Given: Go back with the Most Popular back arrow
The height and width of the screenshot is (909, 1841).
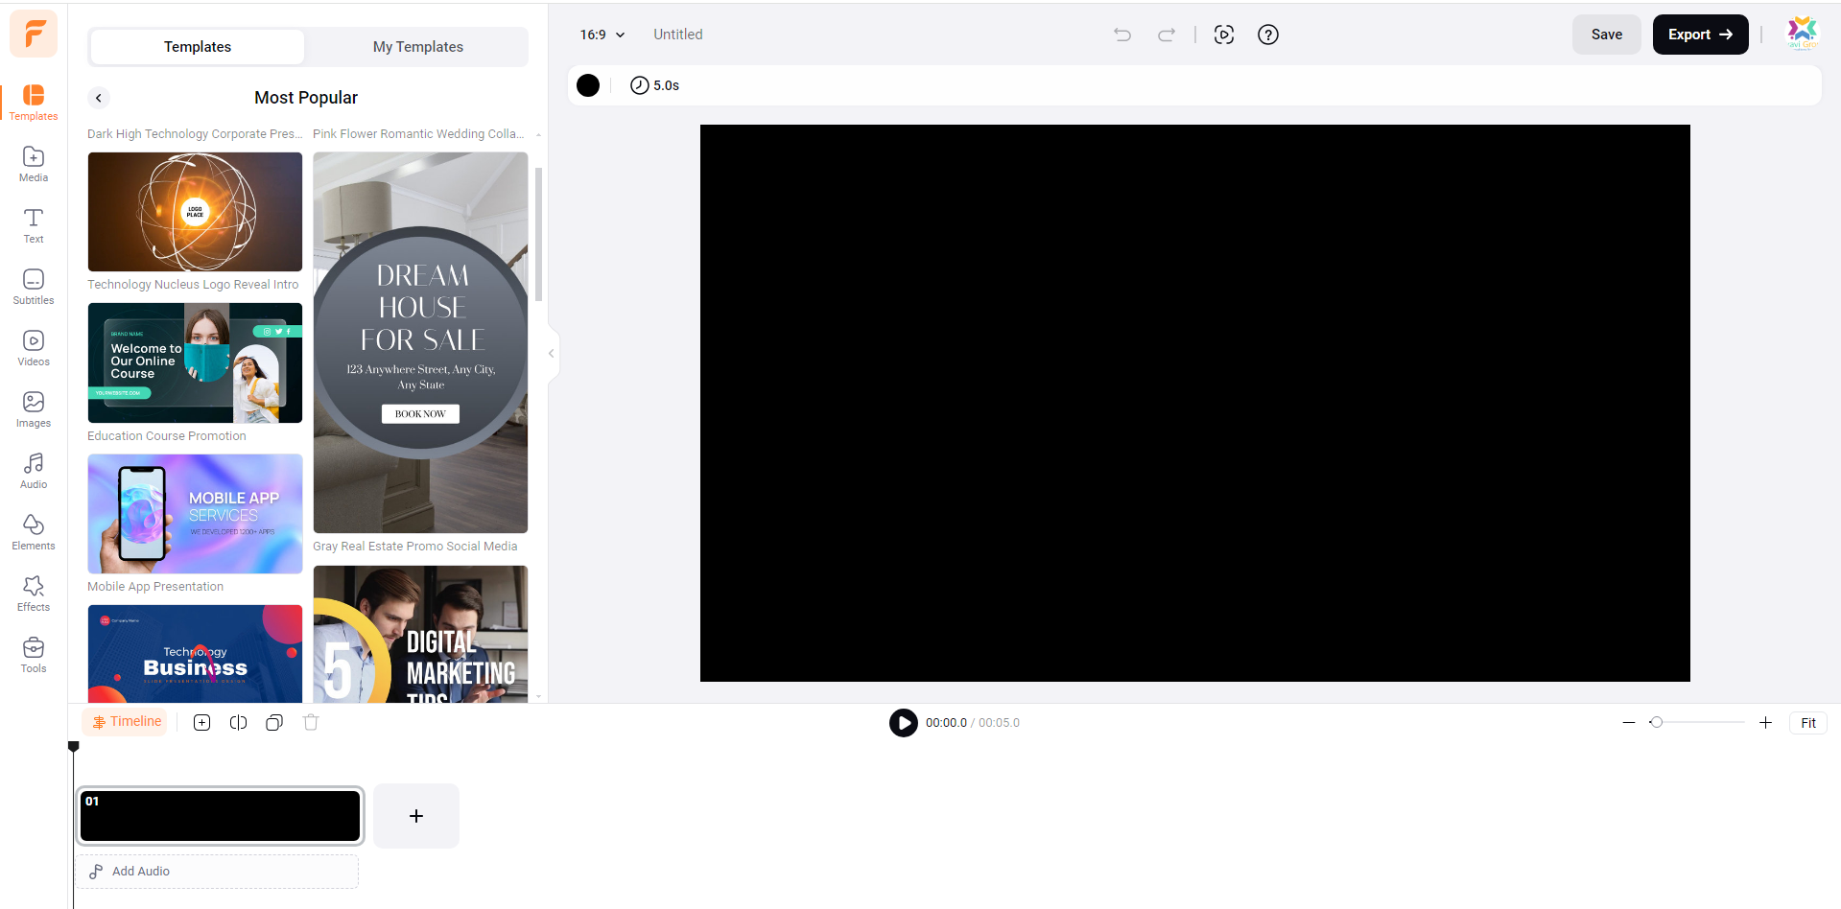Looking at the screenshot, I should coord(98,97).
